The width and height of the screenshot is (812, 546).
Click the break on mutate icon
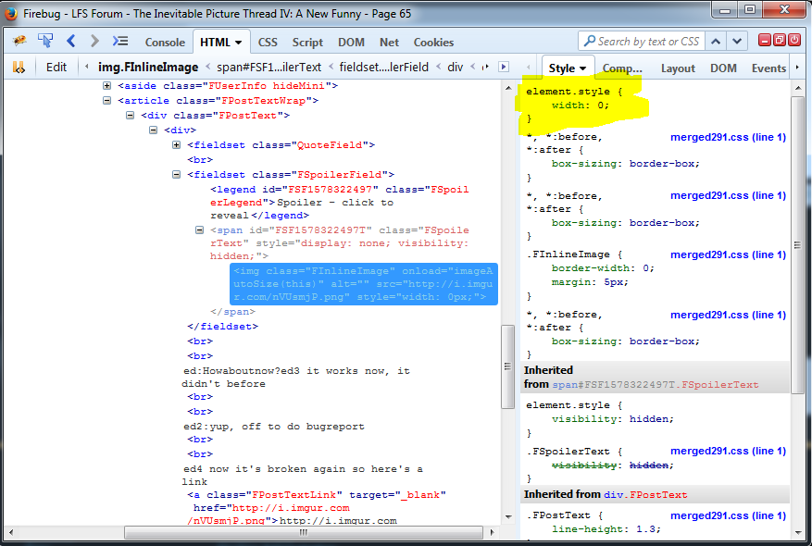tap(19, 68)
